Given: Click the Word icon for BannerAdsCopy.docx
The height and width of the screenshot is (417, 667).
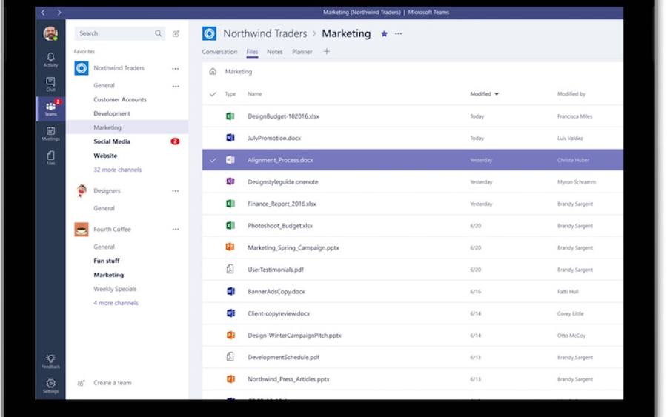Looking at the screenshot, I should tap(230, 291).
